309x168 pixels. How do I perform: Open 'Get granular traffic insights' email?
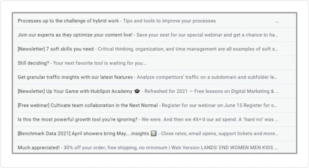(x=154, y=77)
